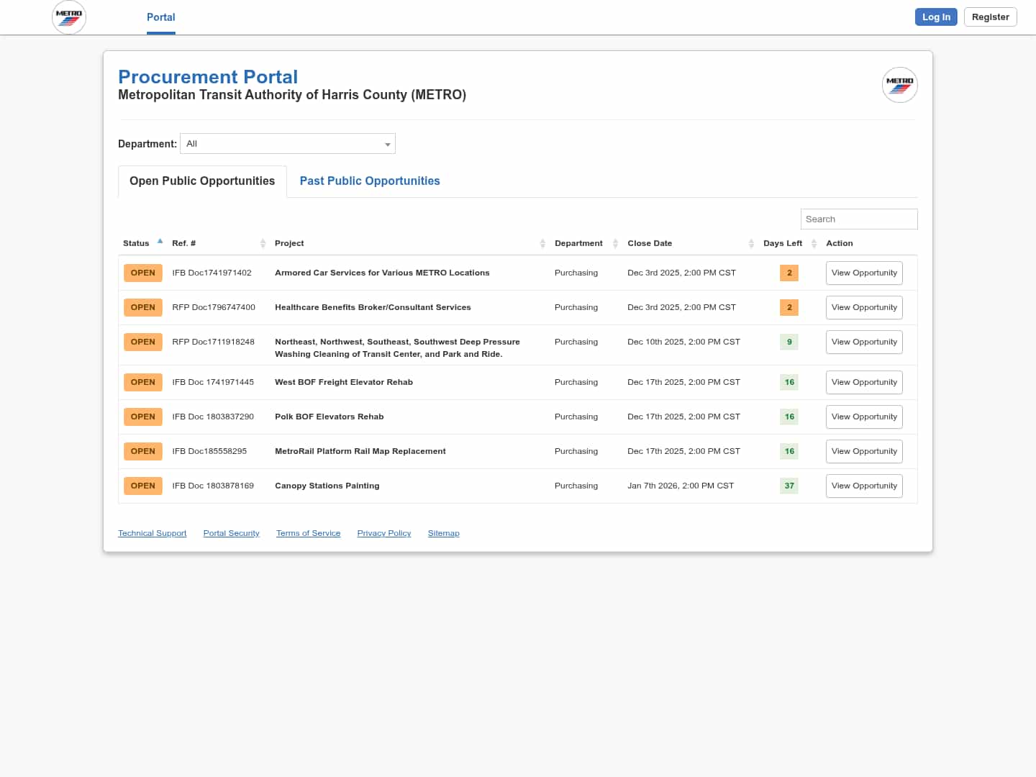Image resolution: width=1036 pixels, height=777 pixels.
Task: Sort table by Status column arrow
Action: [x=160, y=242]
